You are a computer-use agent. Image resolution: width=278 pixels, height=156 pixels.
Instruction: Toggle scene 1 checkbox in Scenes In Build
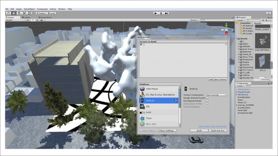[141, 44]
